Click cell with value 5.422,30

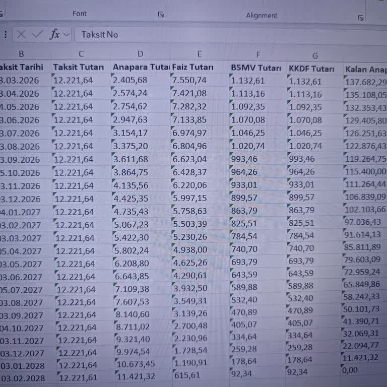point(142,237)
